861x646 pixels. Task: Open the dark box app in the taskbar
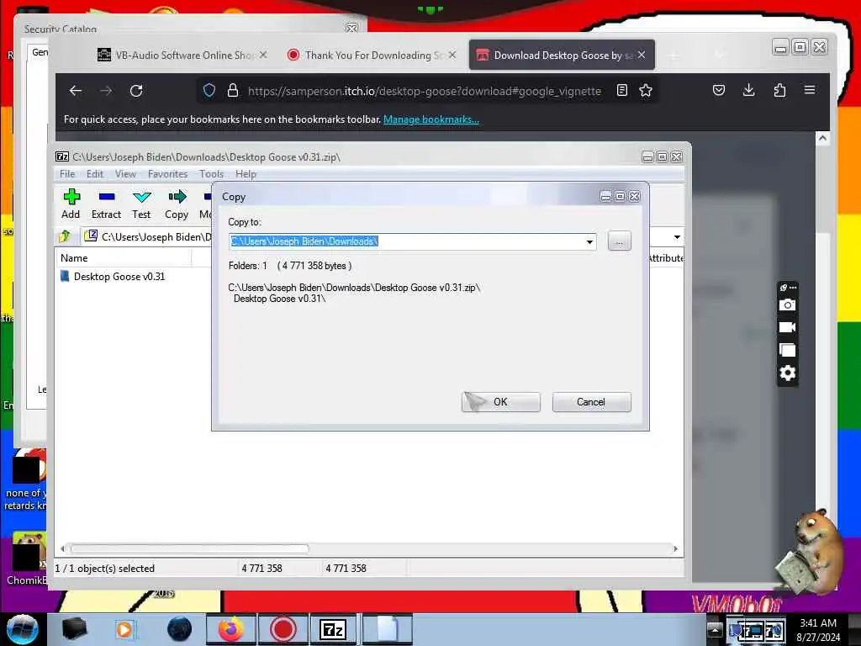click(74, 629)
